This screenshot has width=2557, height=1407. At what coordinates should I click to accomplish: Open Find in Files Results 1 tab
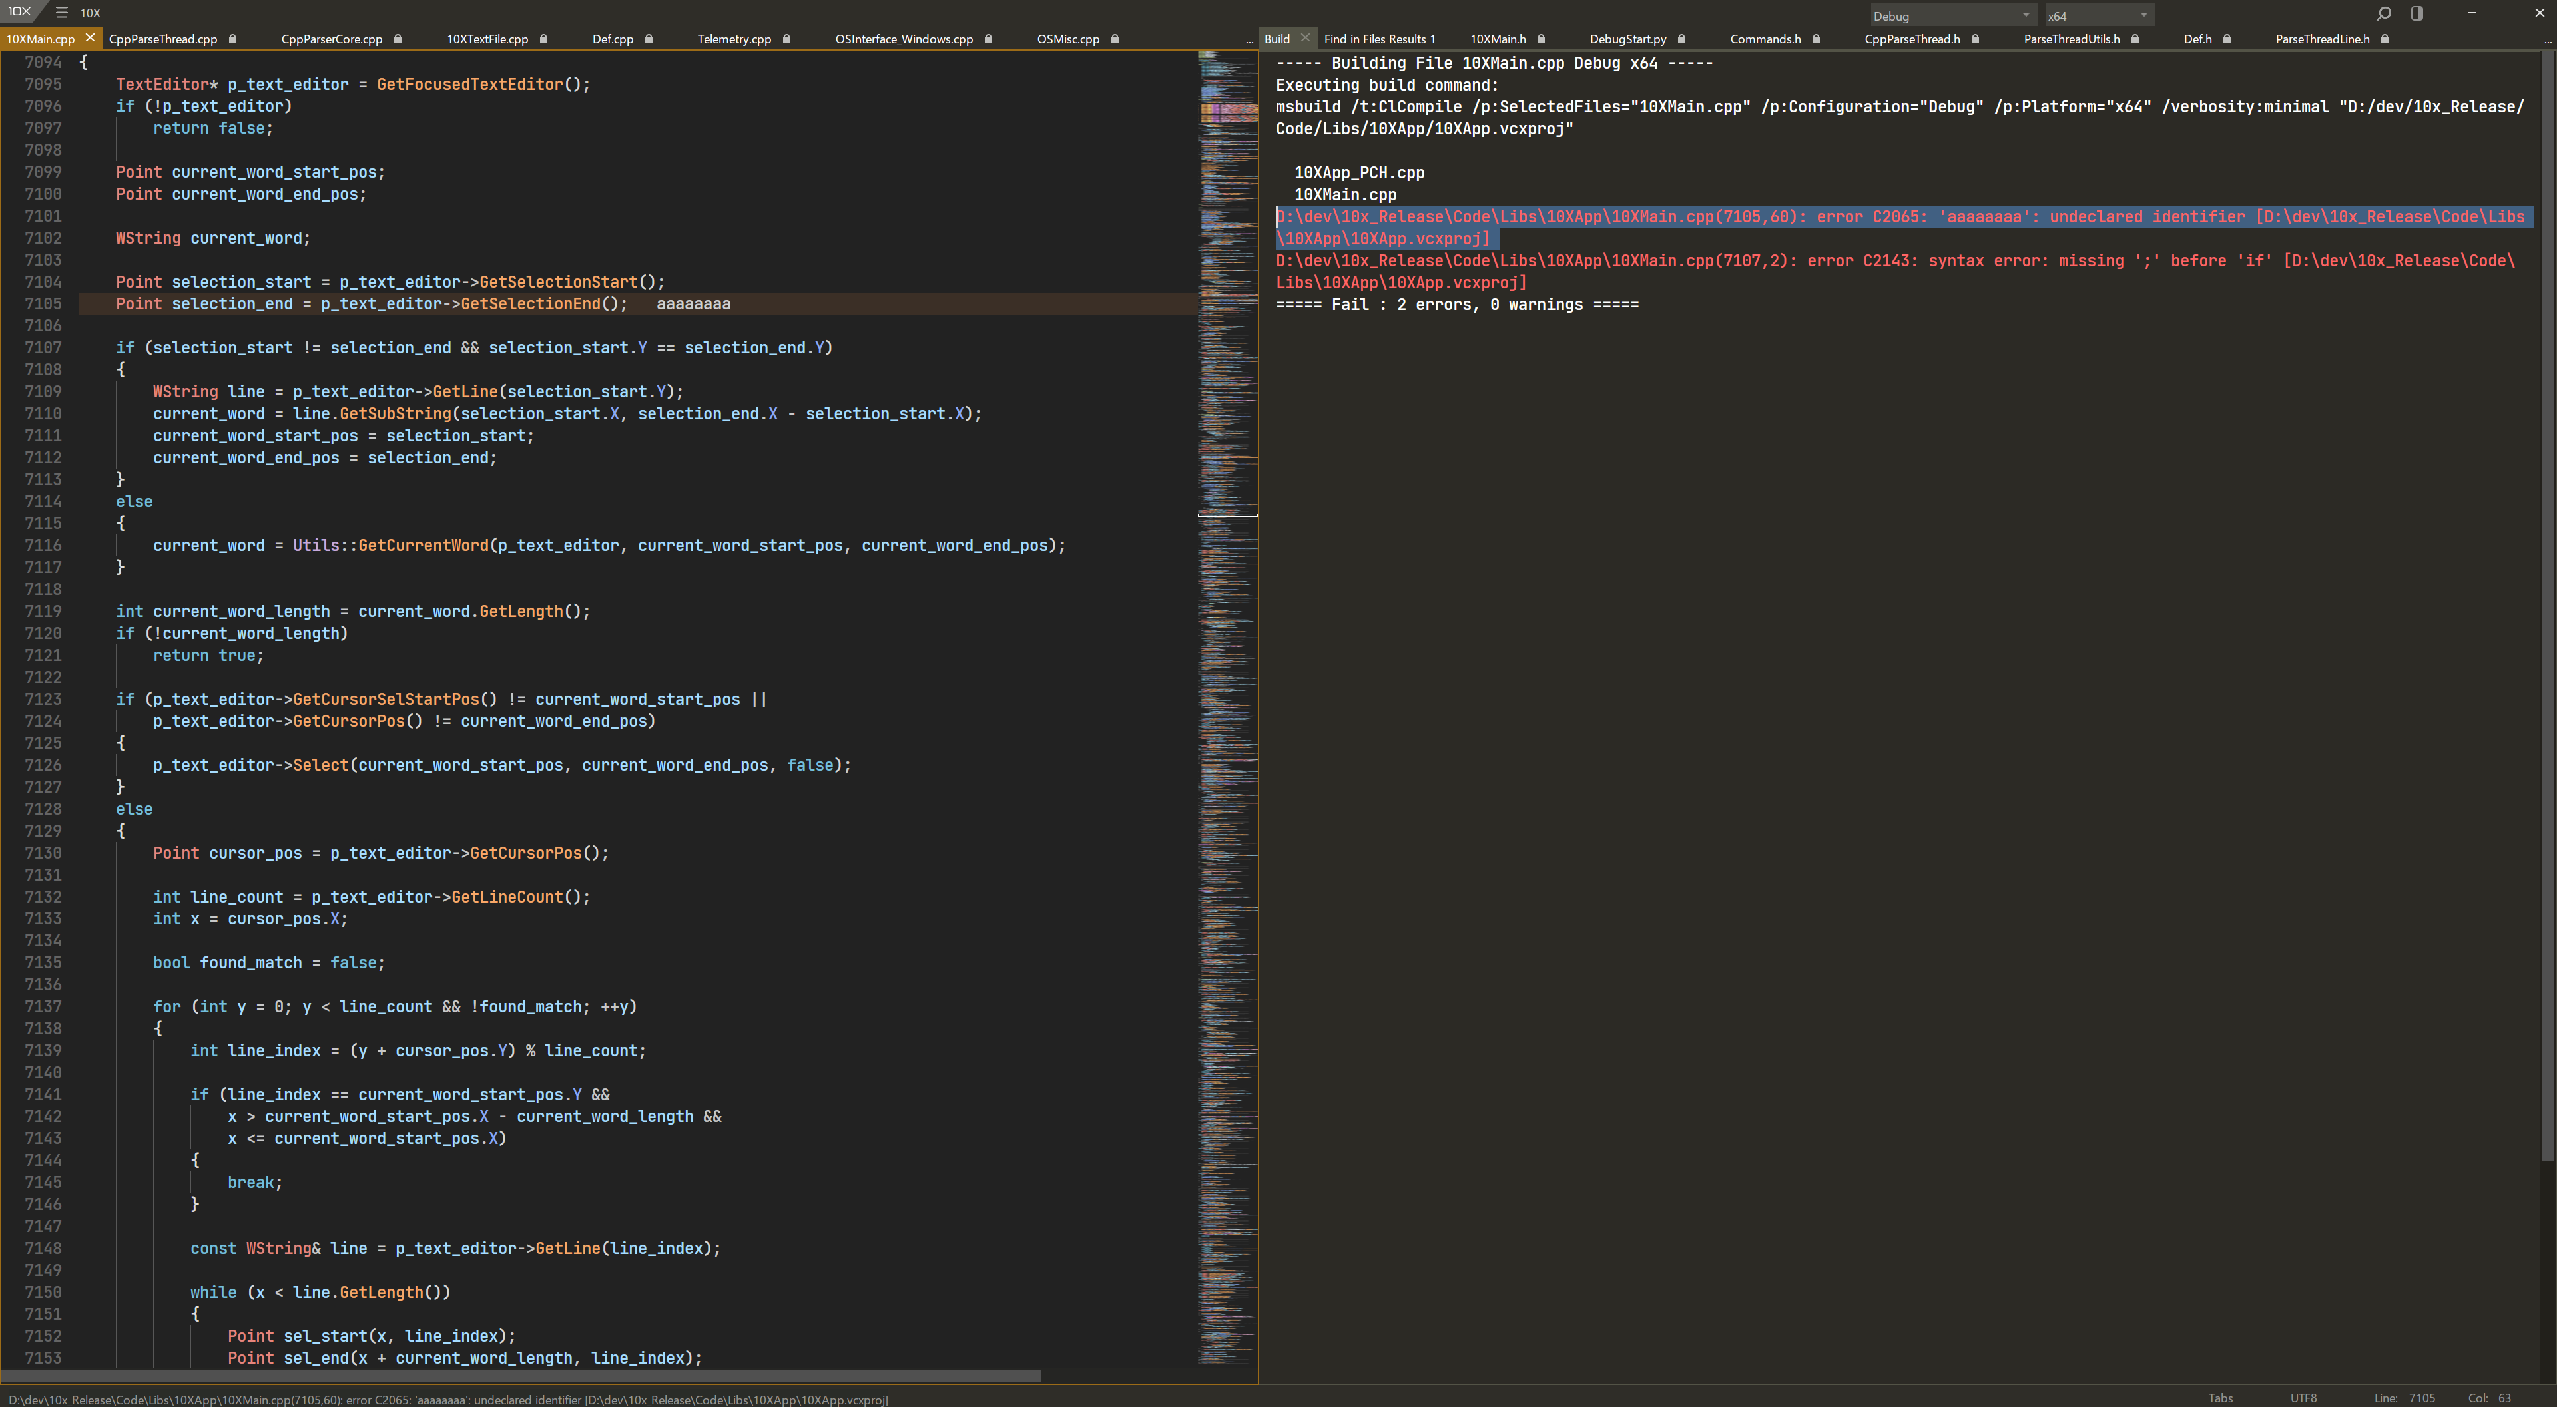(1380, 39)
